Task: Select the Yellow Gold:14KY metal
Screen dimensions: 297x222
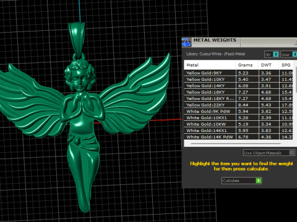Action: pos(210,86)
